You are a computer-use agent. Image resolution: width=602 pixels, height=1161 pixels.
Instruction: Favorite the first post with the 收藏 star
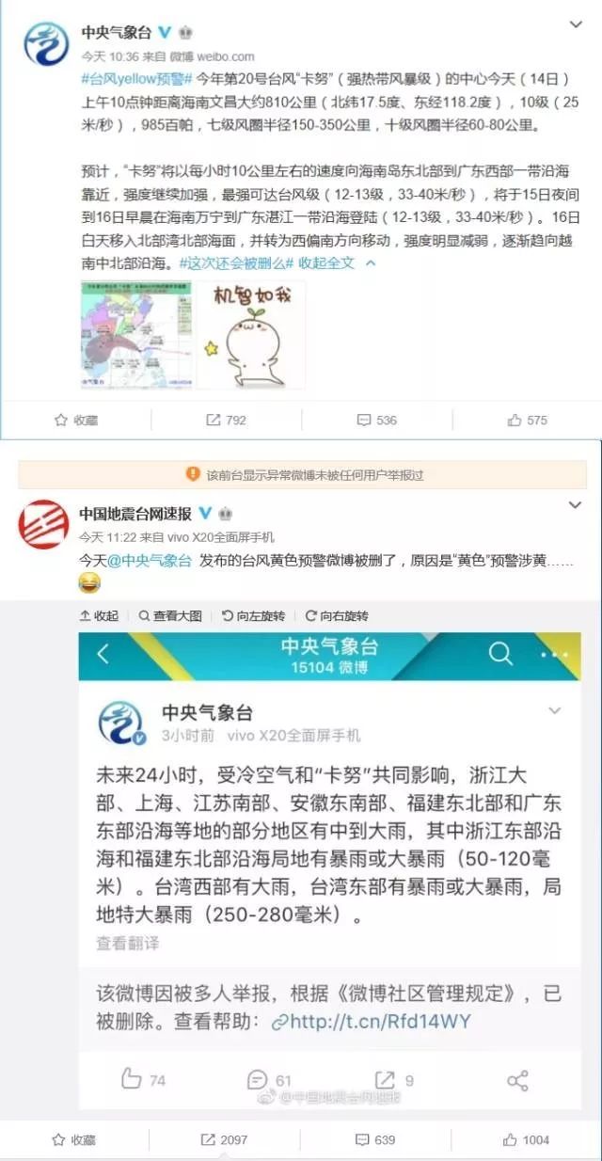click(x=76, y=421)
